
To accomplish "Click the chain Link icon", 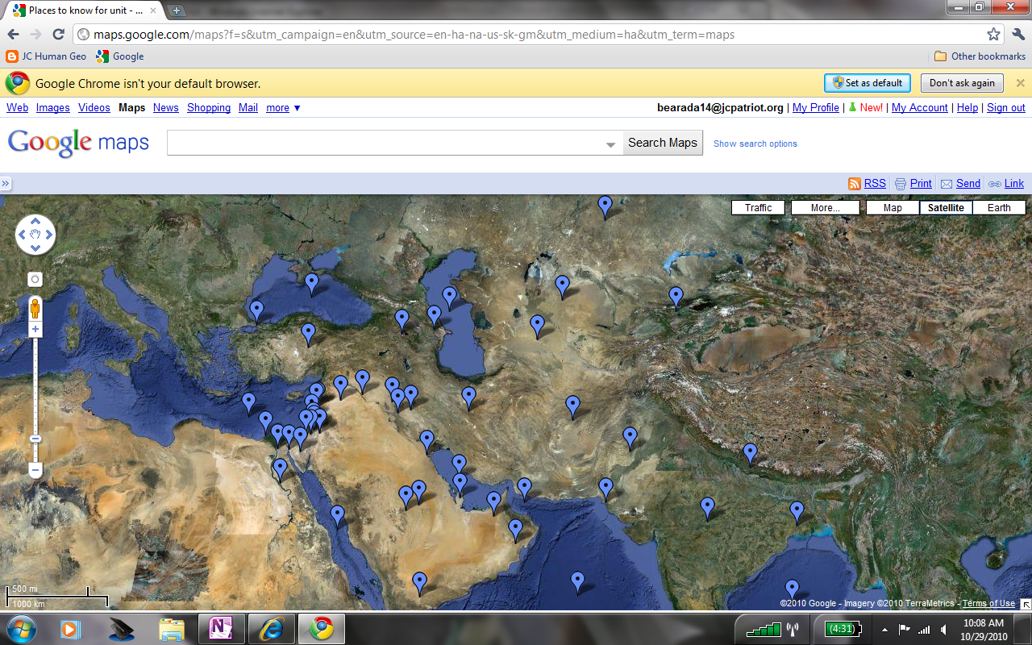I will click(995, 184).
